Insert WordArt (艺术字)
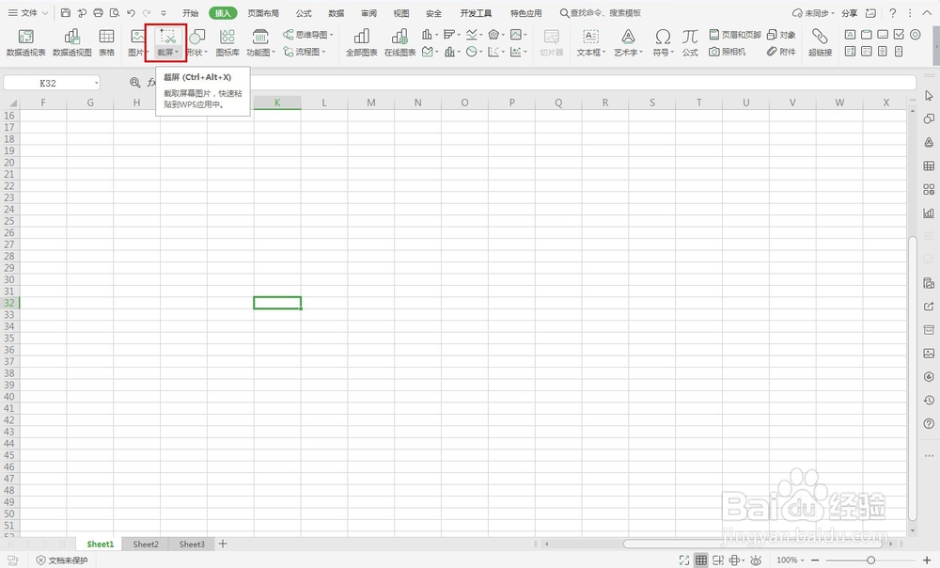Screen dimensions: 940x568 628,42
